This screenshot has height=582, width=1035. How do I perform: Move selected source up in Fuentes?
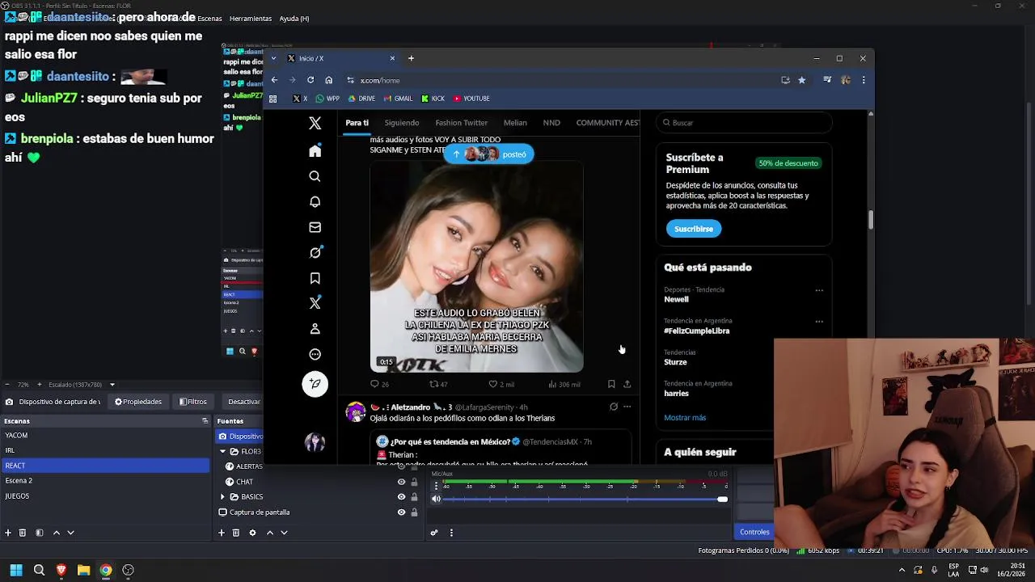pos(270,533)
